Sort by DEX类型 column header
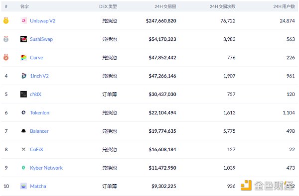This screenshot has height=196, width=299. [108, 6]
